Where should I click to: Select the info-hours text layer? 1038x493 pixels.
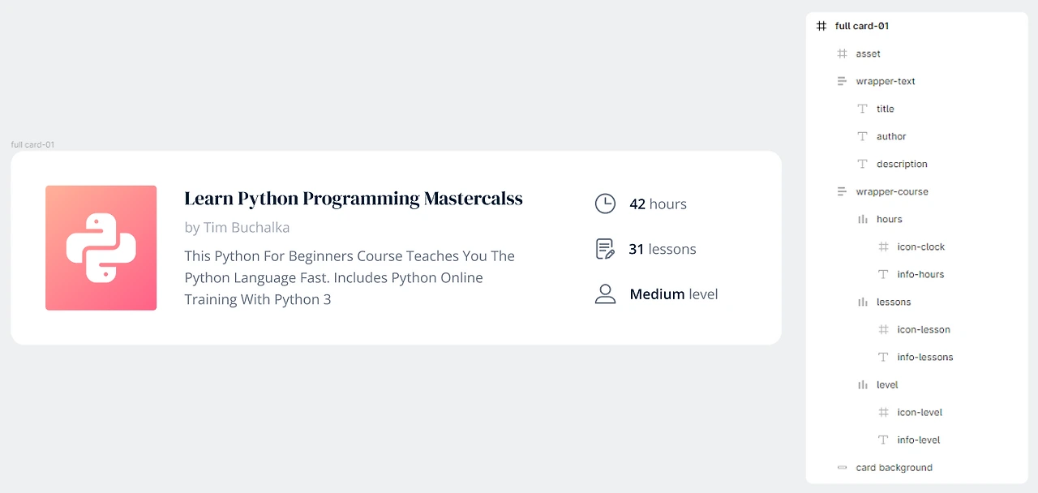[920, 274]
